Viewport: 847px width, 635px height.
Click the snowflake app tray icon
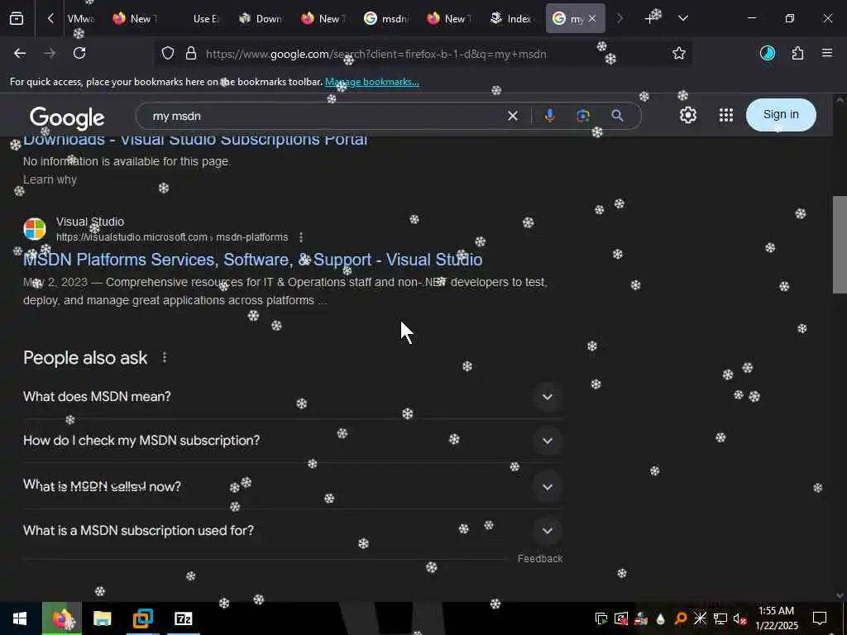[x=700, y=618]
